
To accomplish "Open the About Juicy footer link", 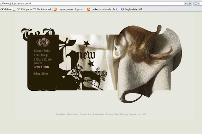I will pyautogui.click(x=72, y=114).
